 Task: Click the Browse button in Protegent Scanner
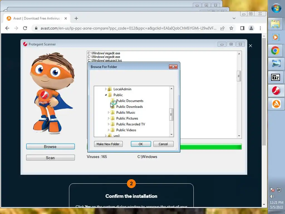click(50, 147)
